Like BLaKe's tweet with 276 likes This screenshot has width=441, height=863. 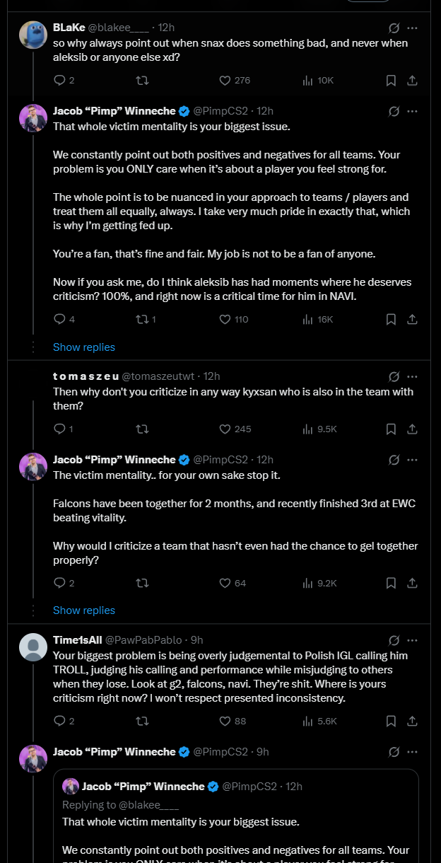click(225, 81)
